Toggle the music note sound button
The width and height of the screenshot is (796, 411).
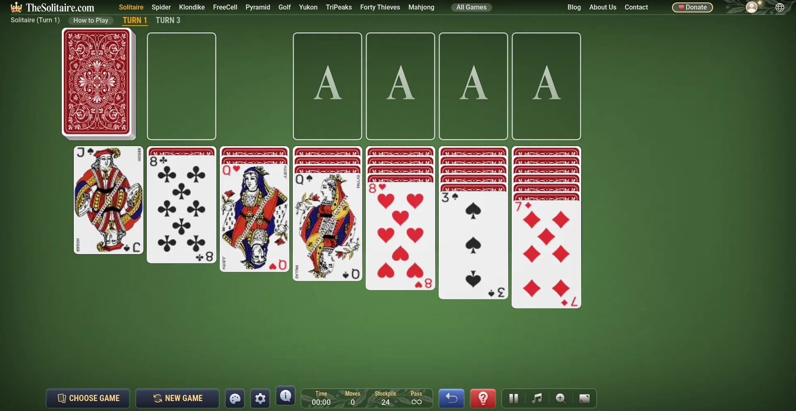pyautogui.click(x=537, y=399)
